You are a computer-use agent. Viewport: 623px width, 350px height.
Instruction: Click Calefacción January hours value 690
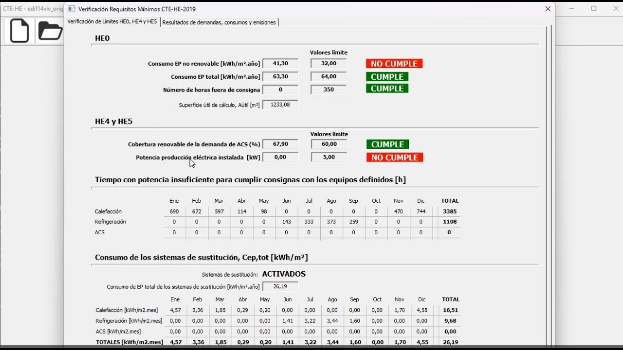point(174,211)
